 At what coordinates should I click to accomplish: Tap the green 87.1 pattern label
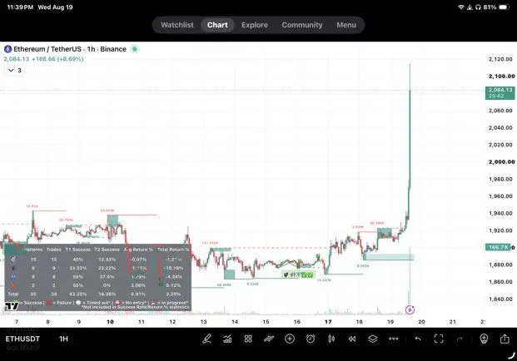(298, 274)
